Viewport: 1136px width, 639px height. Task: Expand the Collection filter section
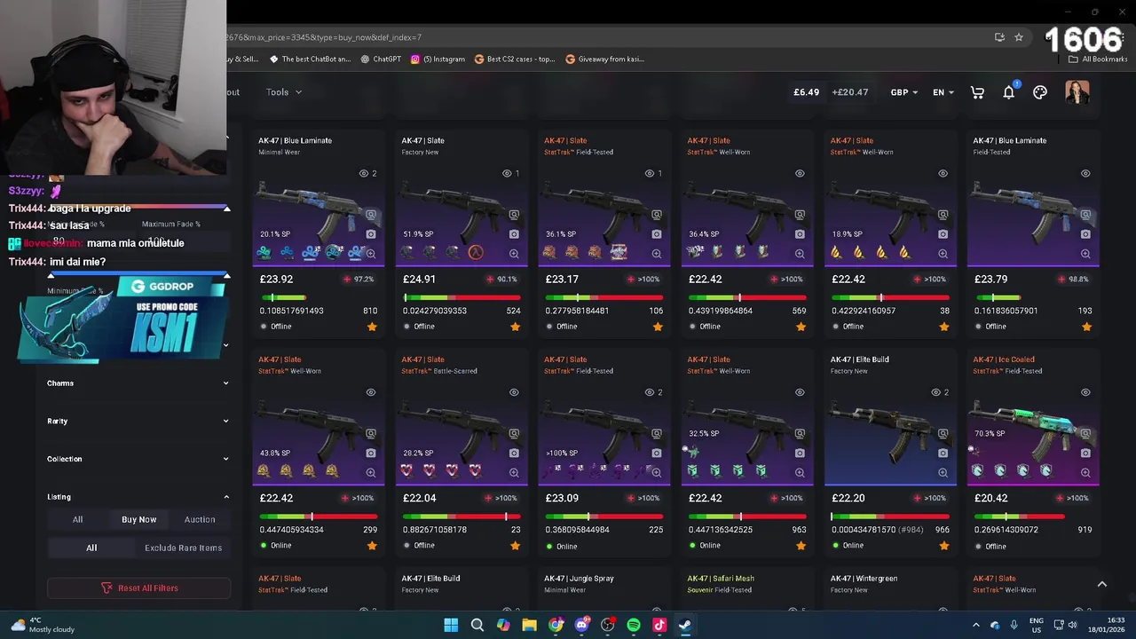pos(138,459)
